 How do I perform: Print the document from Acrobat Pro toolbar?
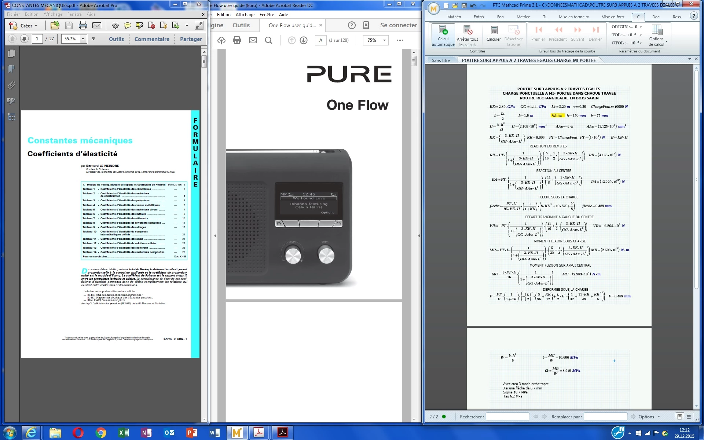coord(83,25)
